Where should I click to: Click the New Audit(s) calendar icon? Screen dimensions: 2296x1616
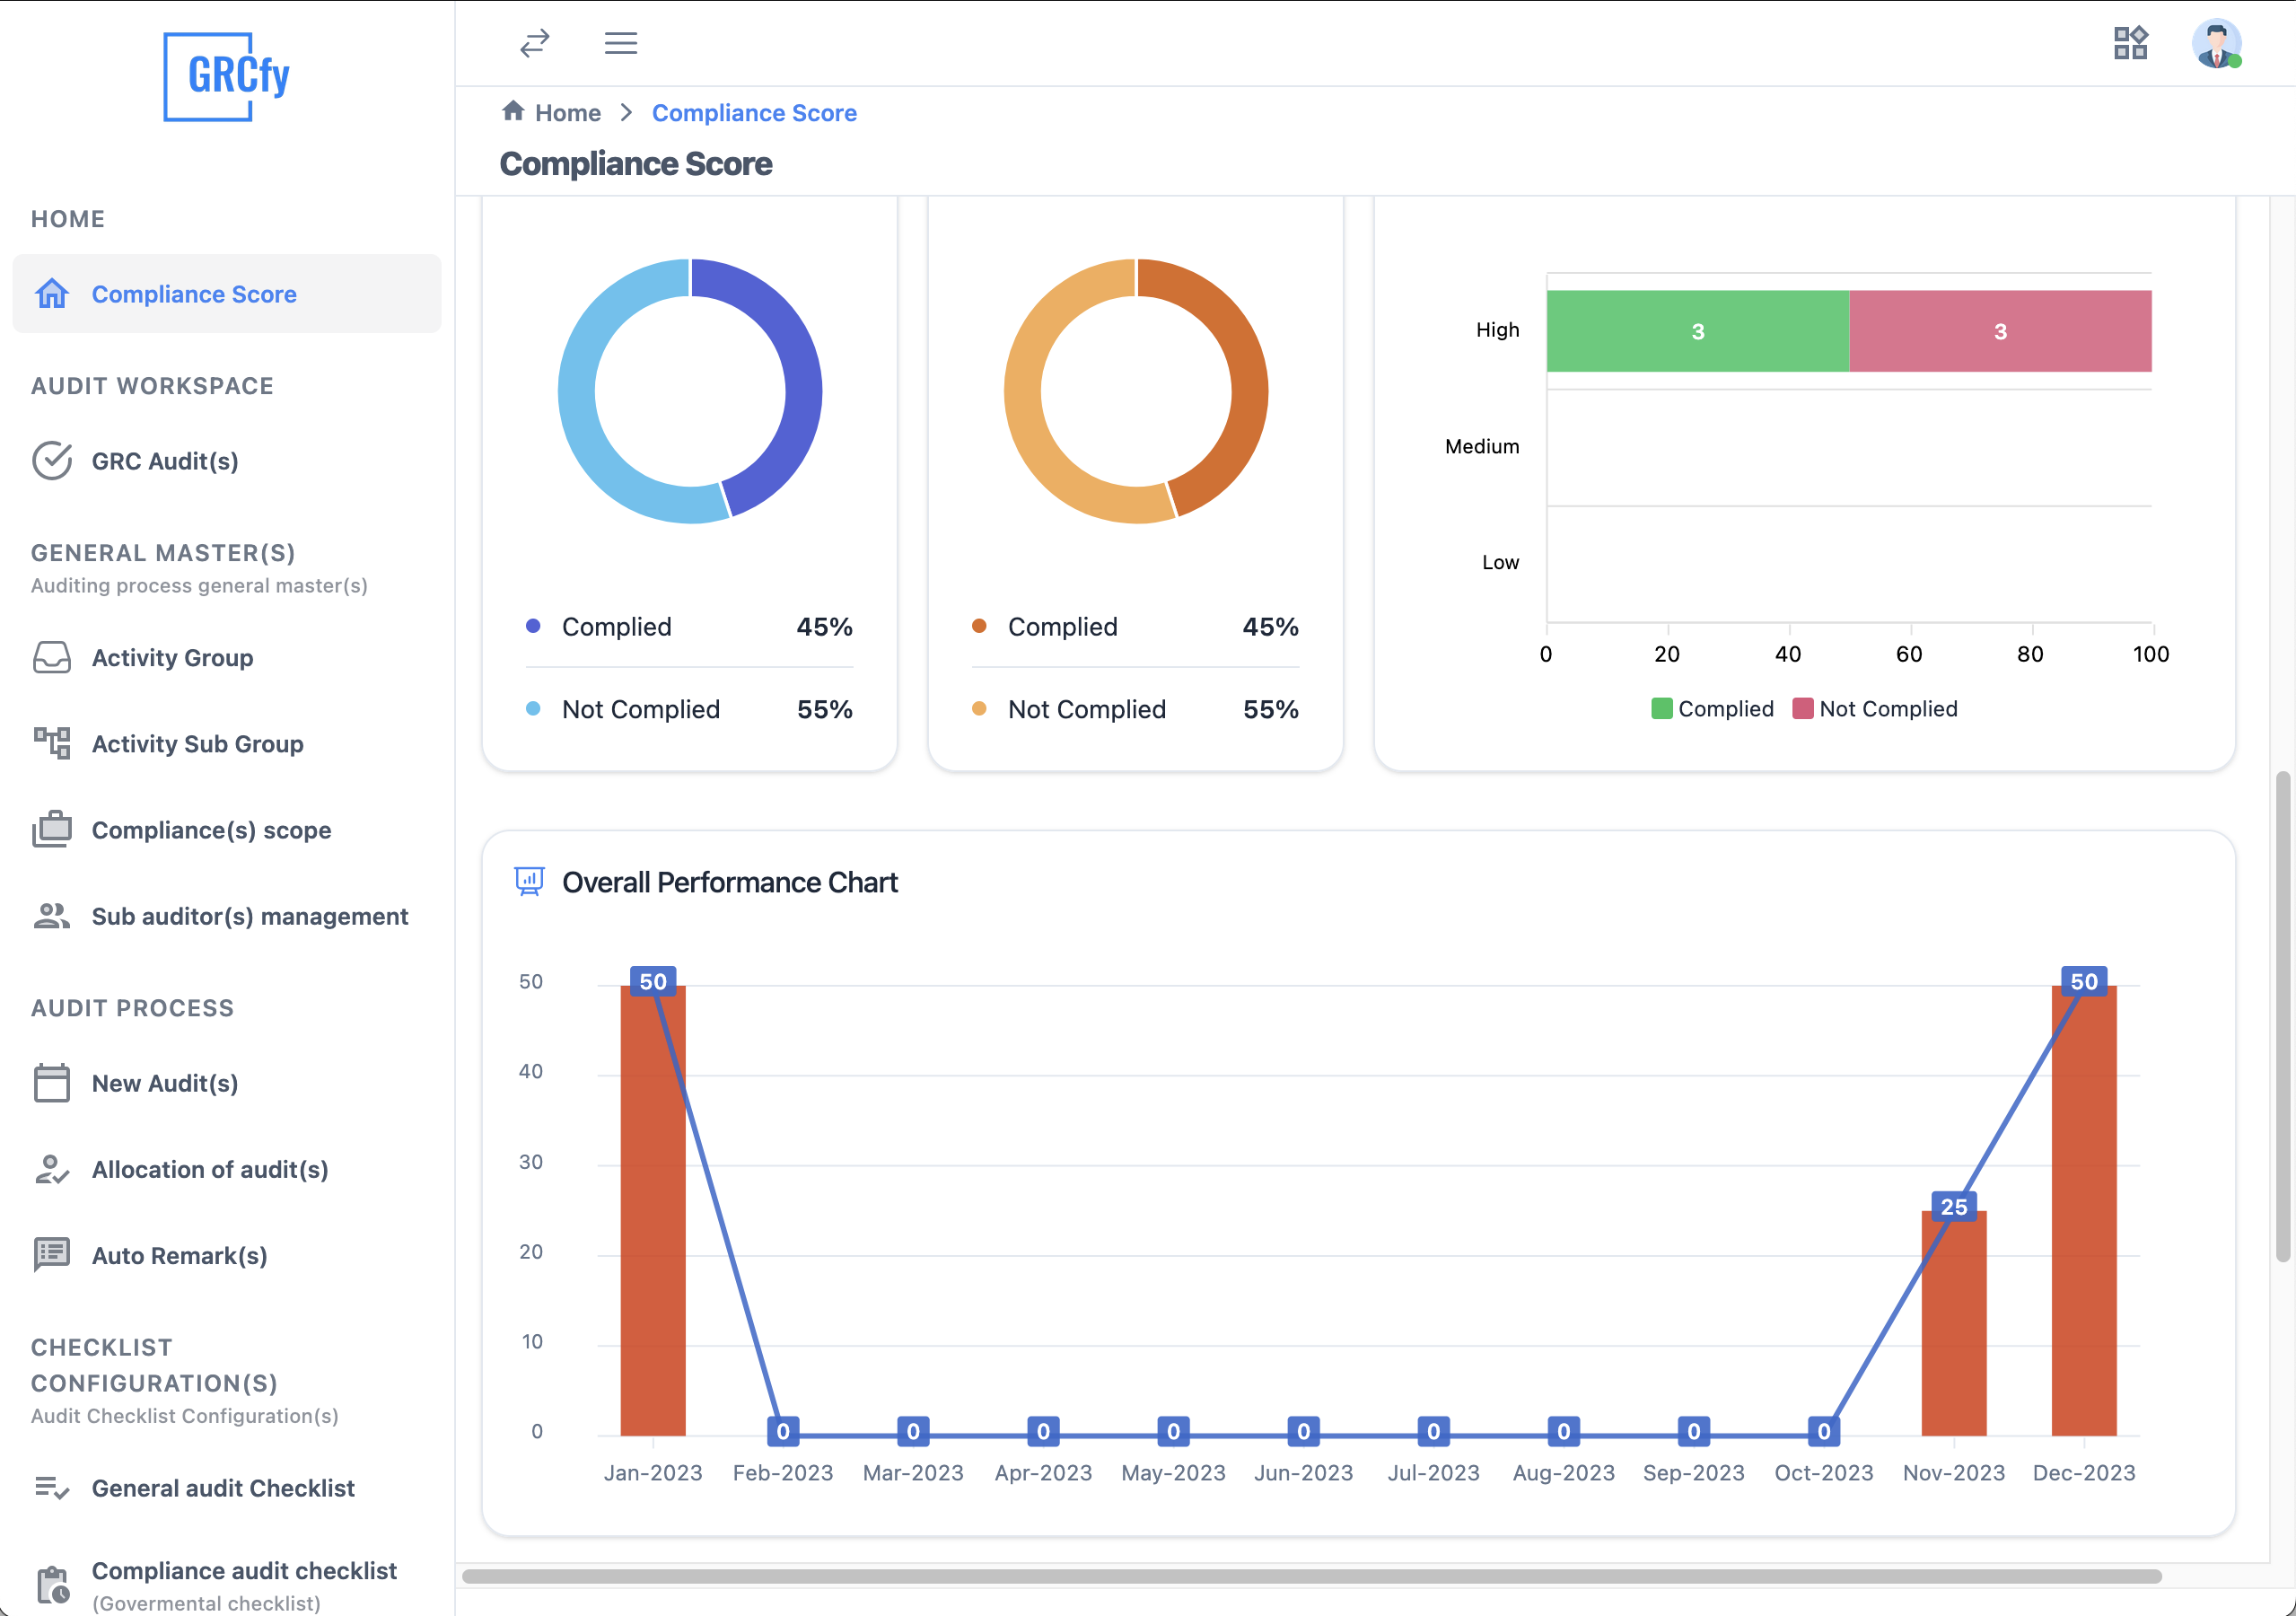pos(52,1083)
